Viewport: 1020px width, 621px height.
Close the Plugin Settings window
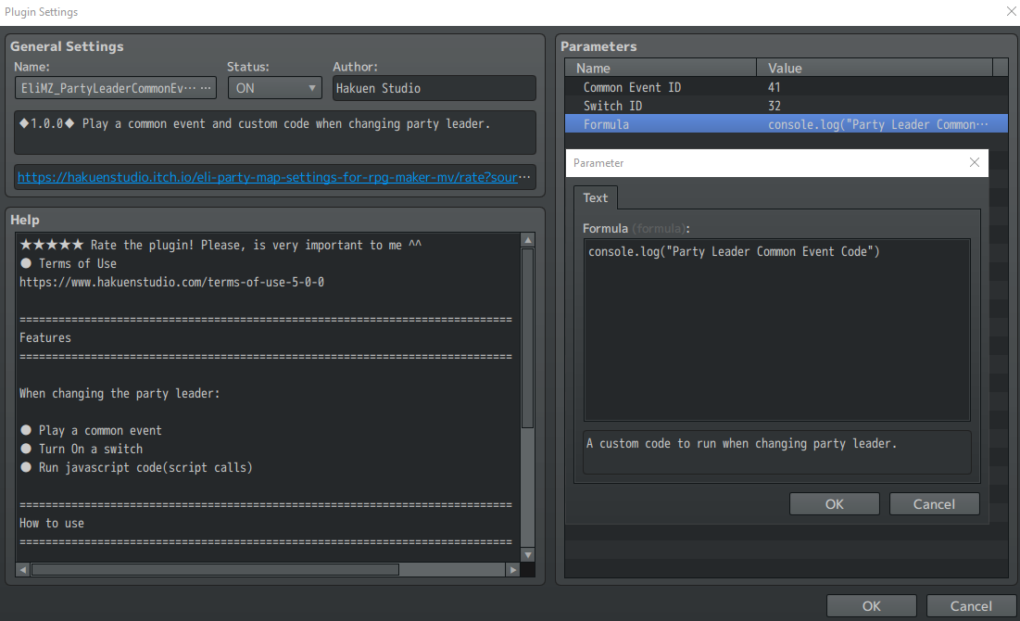pyautogui.click(x=1010, y=11)
